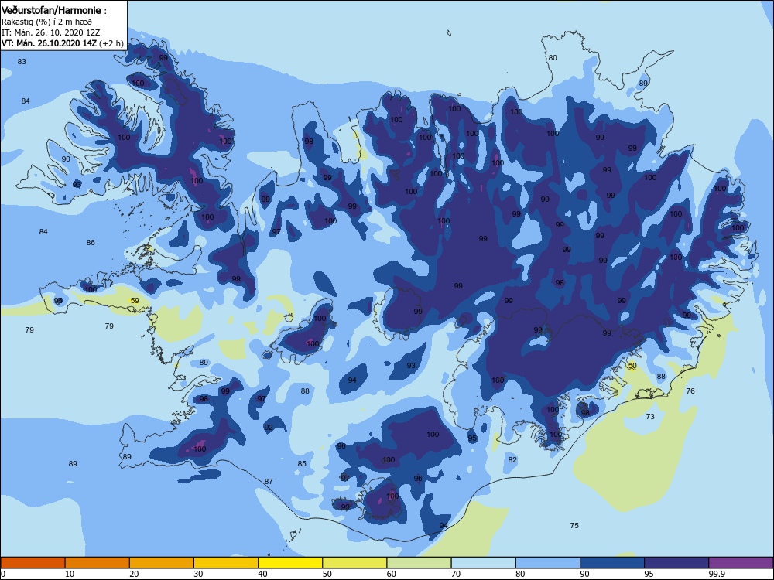This screenshot has height=580, width=774.
Task: Click the purple legend swatch above 99.9
Action: click(x=741, y=563)
